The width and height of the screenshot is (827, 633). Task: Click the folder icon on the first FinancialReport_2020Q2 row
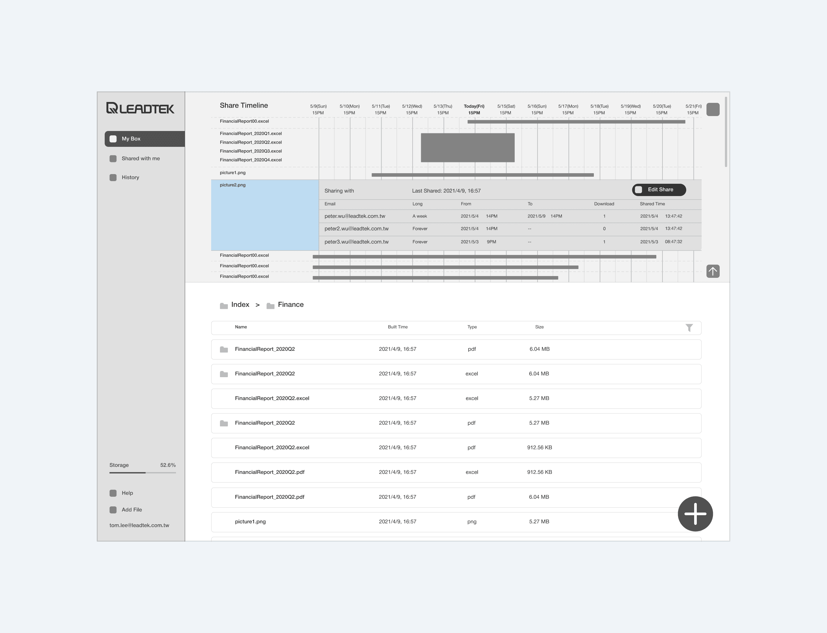[x=224, y=350]
